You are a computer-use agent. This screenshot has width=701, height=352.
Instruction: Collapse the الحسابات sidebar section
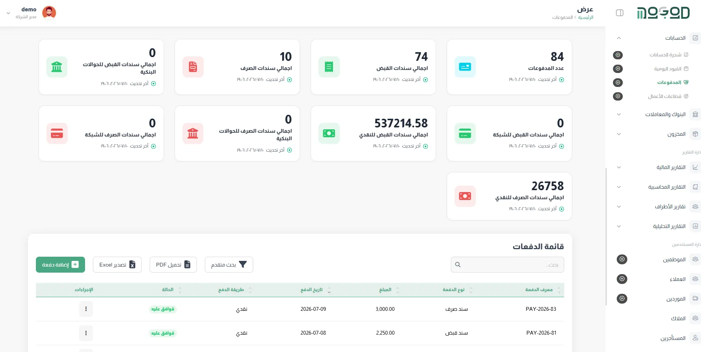pyautogui.click(x=619, y=38)
